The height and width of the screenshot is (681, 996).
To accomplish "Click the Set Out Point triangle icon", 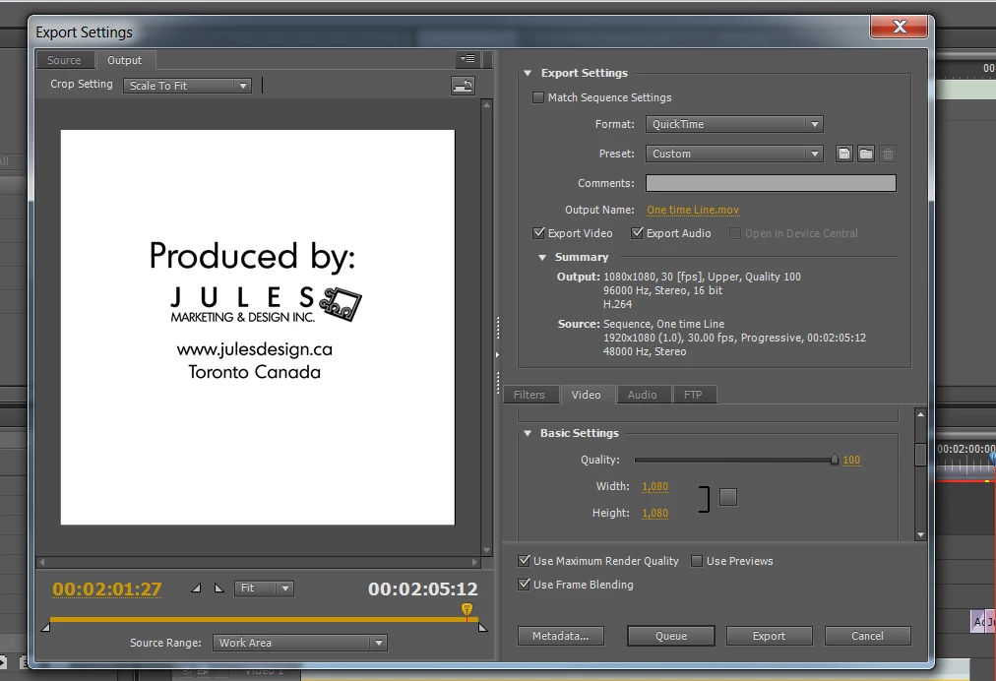I will pyautogui.click(x=219, y=588).
